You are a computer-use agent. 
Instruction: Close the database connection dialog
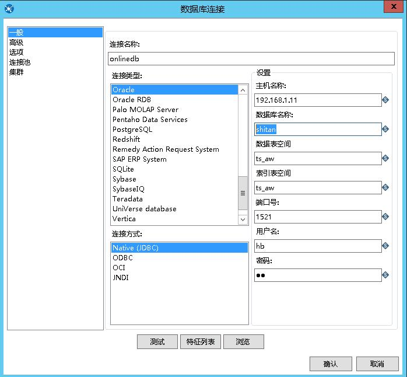(x=394, y=6)
